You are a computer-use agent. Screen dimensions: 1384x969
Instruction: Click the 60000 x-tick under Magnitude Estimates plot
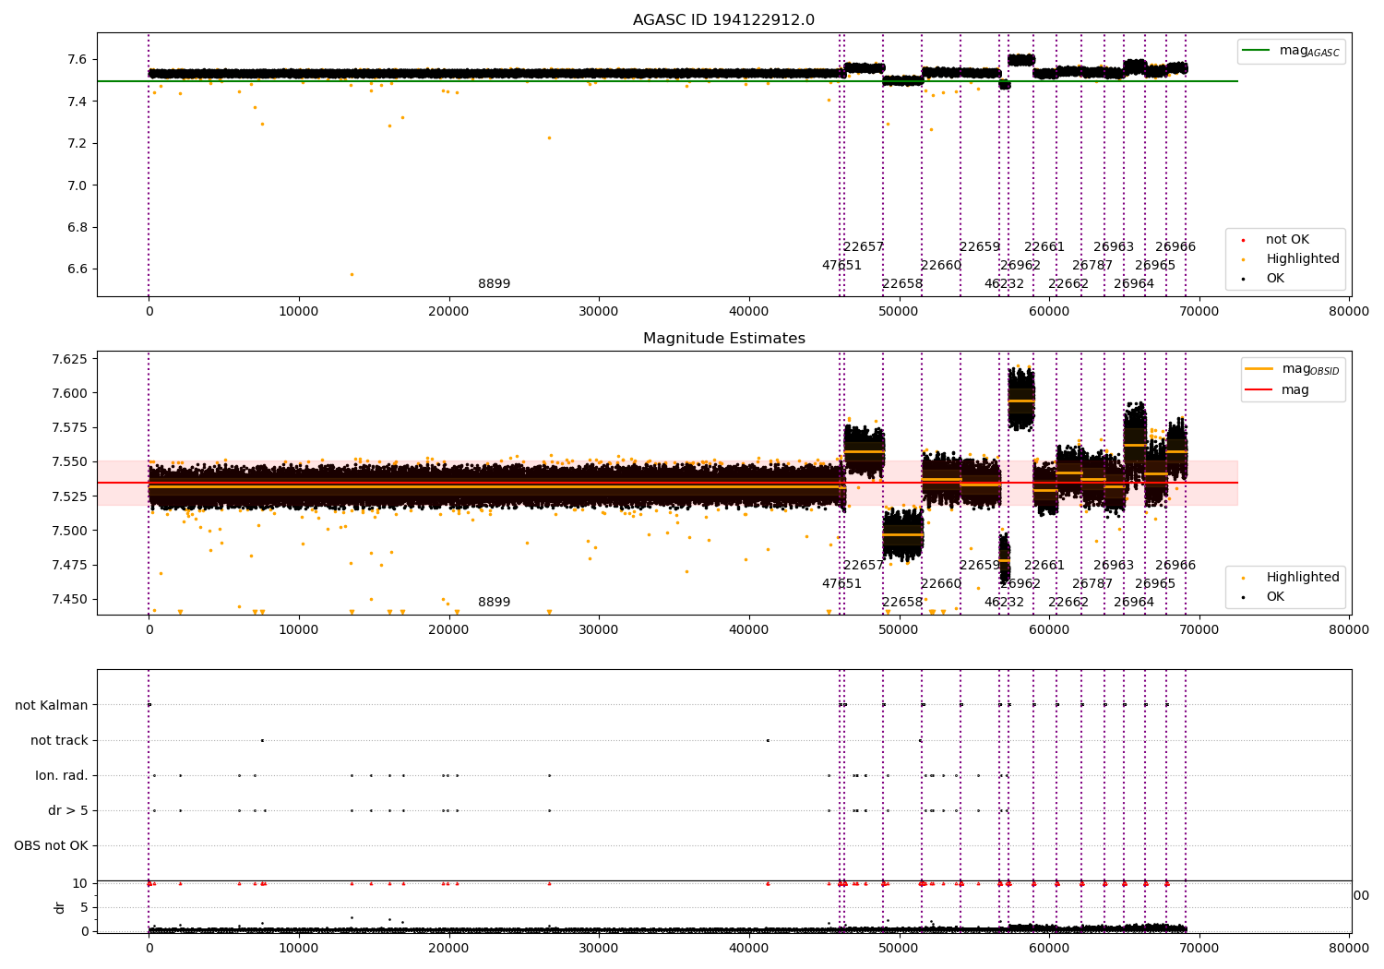click(1048, 629)
